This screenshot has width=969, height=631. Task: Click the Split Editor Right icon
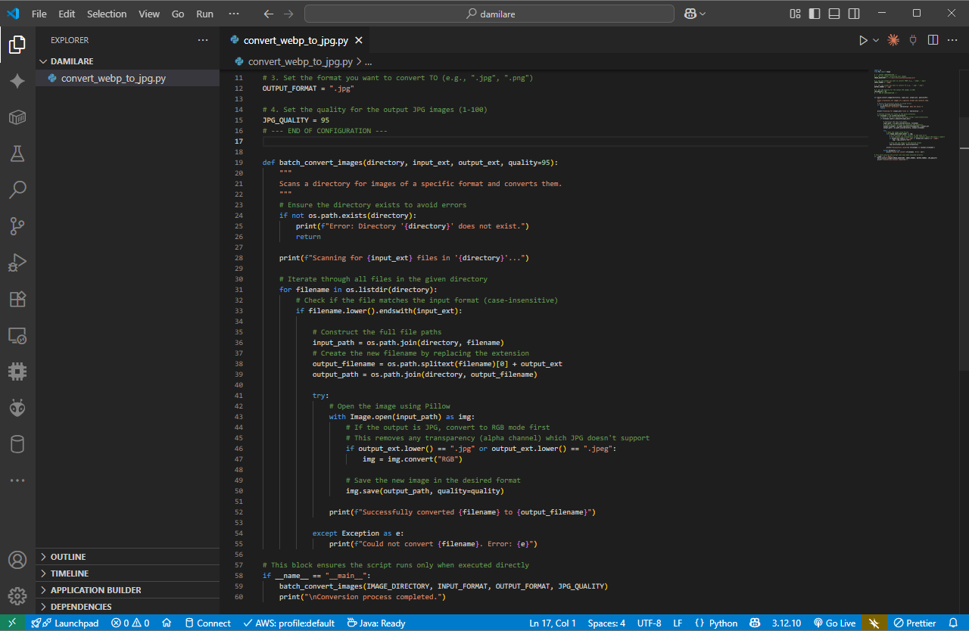pos(933,40)
